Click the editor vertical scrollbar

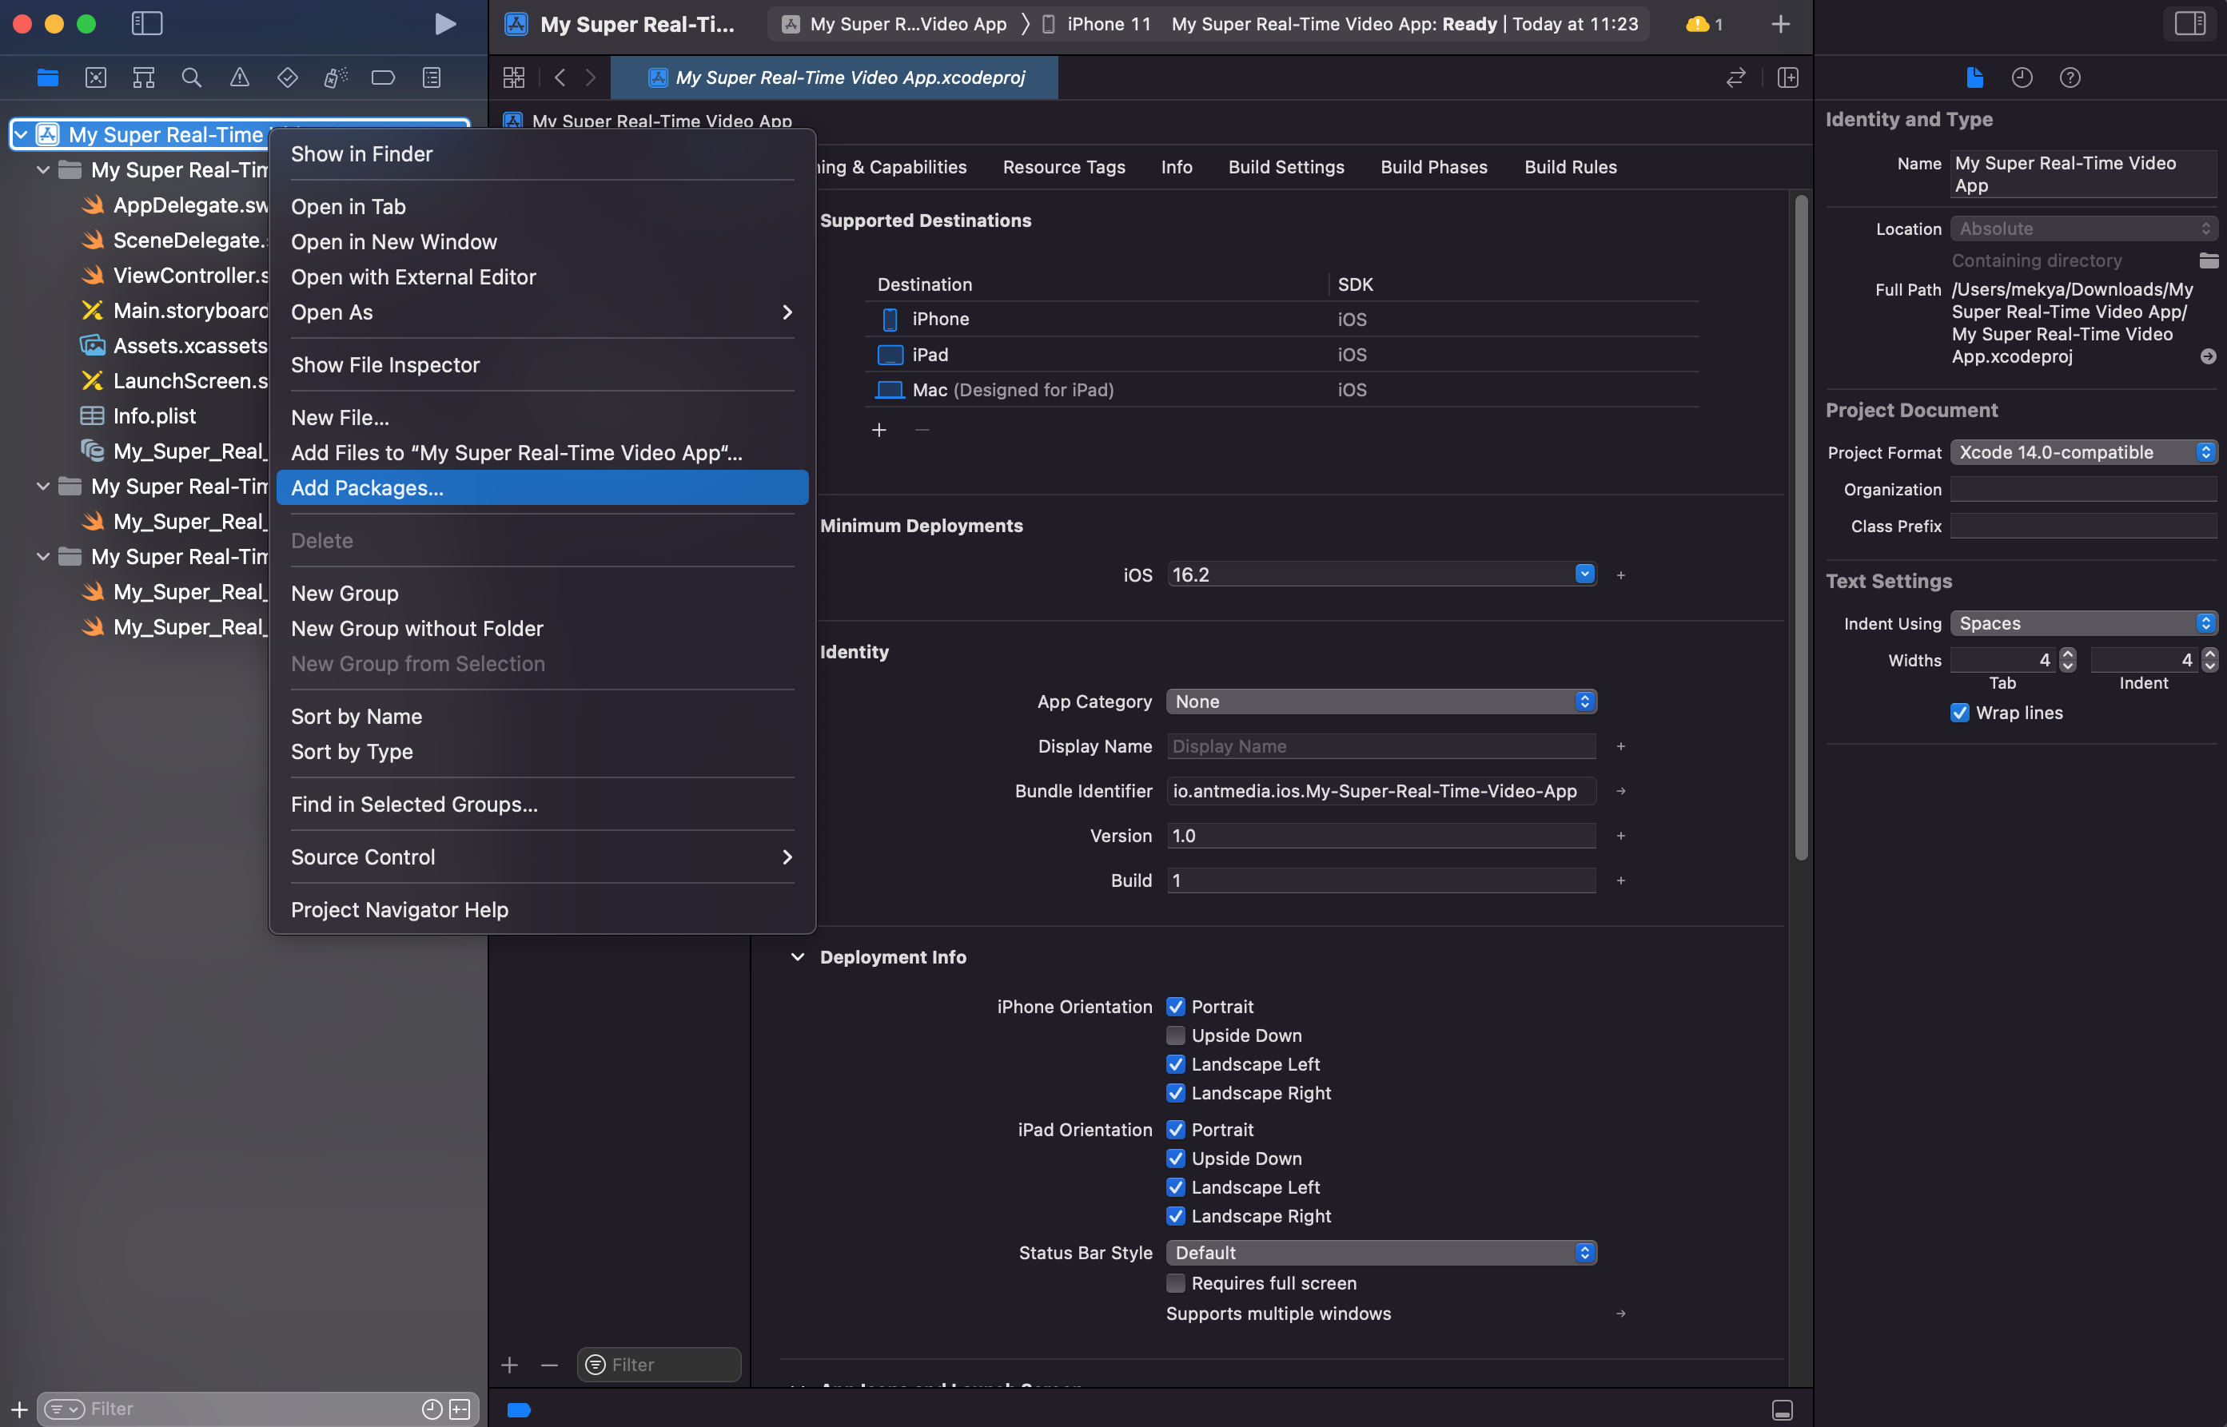click(x=1801, y=527)
